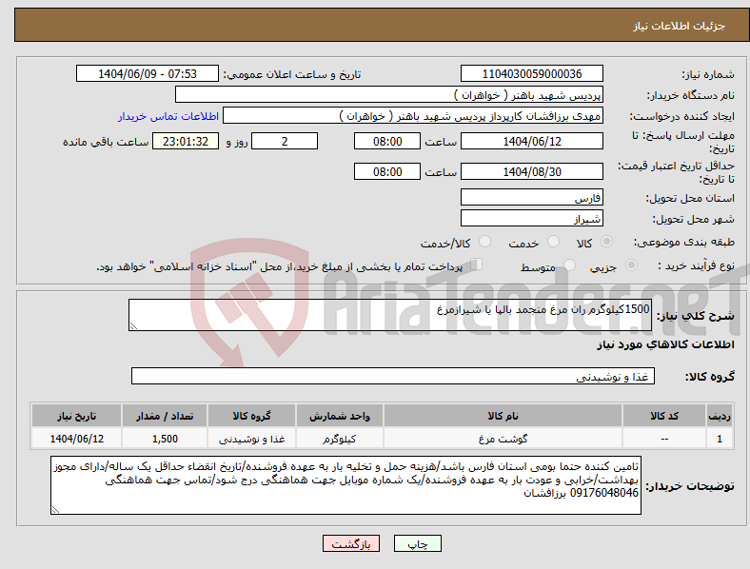Viewport: 750px width, 569px height.
Task: Click the جزئیات اطلاعات نیاز header title
Action: [x=680, y=26]
